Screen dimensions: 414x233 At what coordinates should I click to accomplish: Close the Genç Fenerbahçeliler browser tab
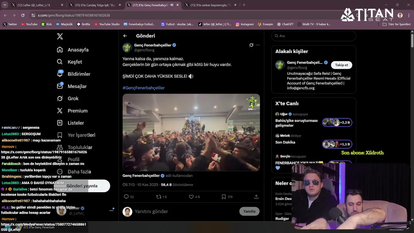[x=178, y=5]
